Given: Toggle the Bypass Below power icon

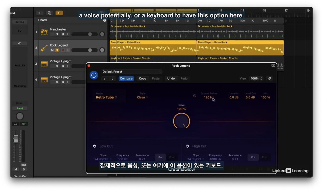Looking at the screenshot, I should (x=195, y=96).
